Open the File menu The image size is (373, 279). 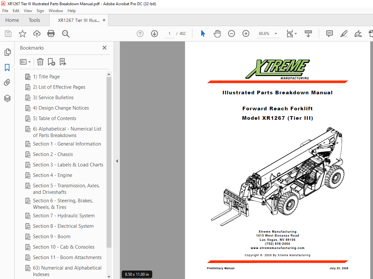[x=5, y=11]
